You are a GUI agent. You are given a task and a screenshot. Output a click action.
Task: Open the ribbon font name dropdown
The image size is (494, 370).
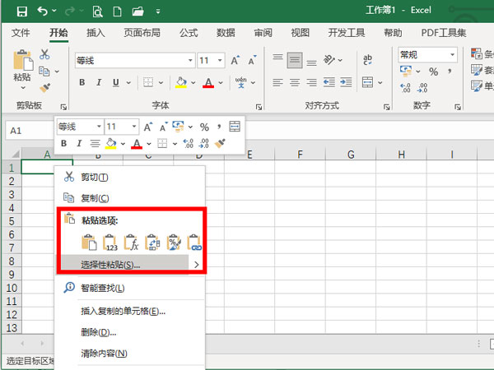click(190, 61)
